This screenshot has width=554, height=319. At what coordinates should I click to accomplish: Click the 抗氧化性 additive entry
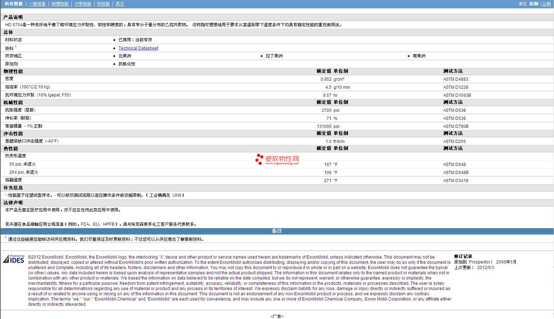click(127, 64)
